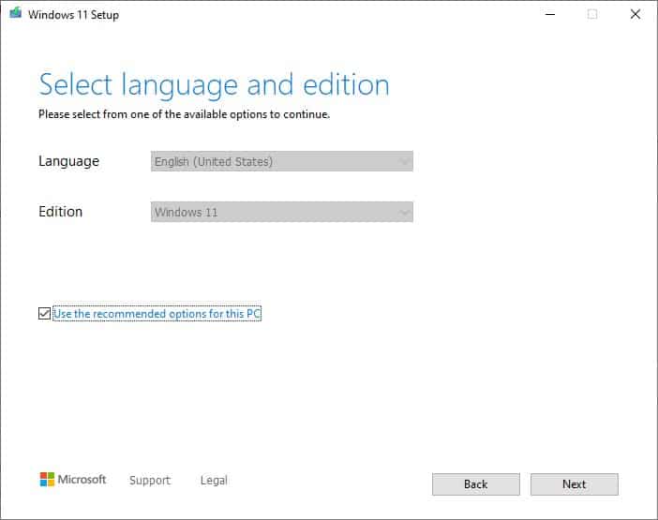The height and width of the screenshot is (520, 658).
Task: Open the Support link
Action: pyautogui.click(x=150, y=480)
